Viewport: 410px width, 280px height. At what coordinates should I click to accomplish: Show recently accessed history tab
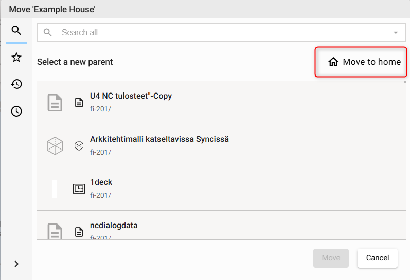tap(16, 84)
